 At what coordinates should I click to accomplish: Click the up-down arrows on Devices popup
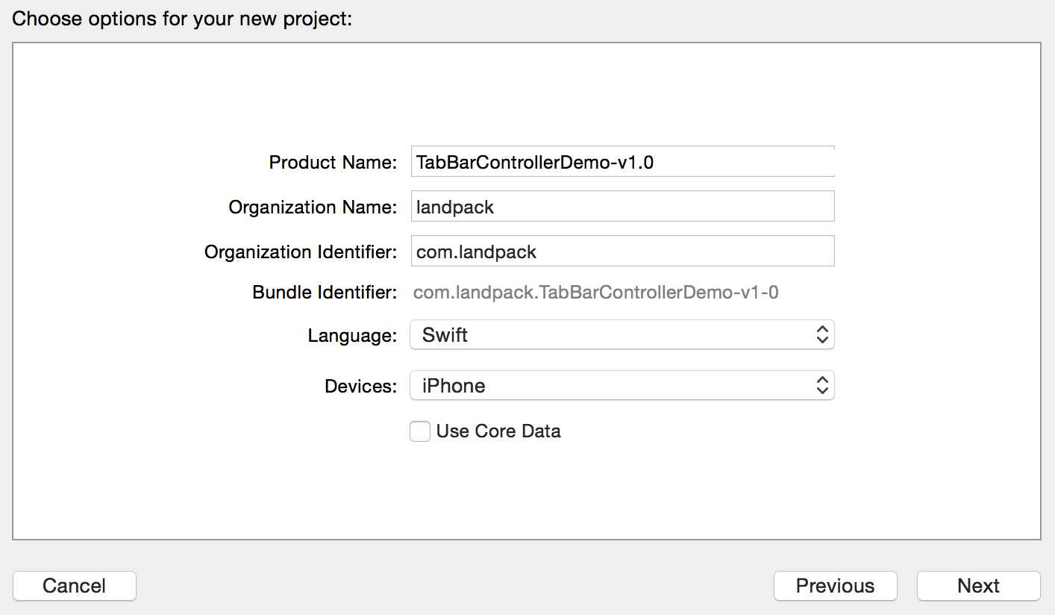(x=822, y=386)
